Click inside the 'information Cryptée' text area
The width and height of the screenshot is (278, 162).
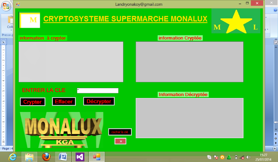[x=190, y=62]
